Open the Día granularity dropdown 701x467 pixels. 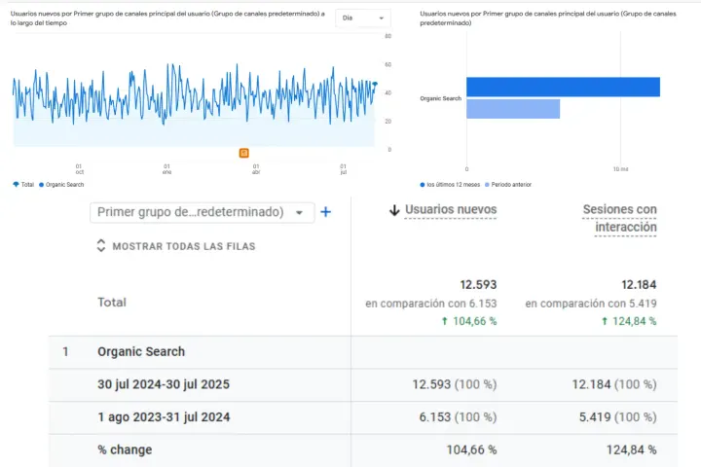click(362, 18)
